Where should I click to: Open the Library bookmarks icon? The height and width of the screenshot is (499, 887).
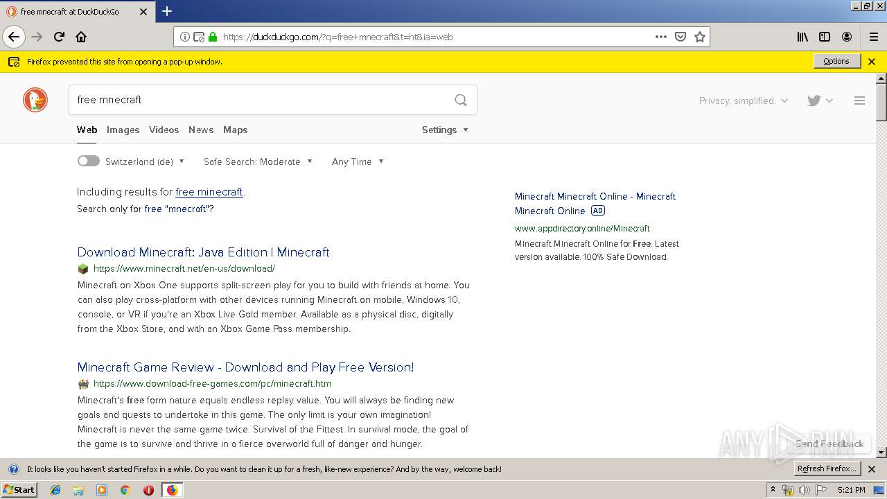point(802,37)
